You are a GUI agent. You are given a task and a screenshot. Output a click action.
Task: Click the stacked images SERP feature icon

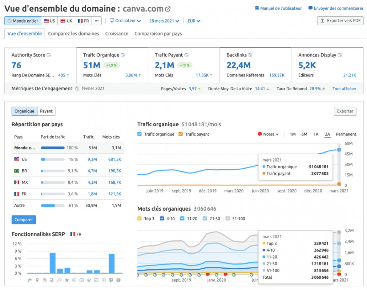tap(52, 280)
